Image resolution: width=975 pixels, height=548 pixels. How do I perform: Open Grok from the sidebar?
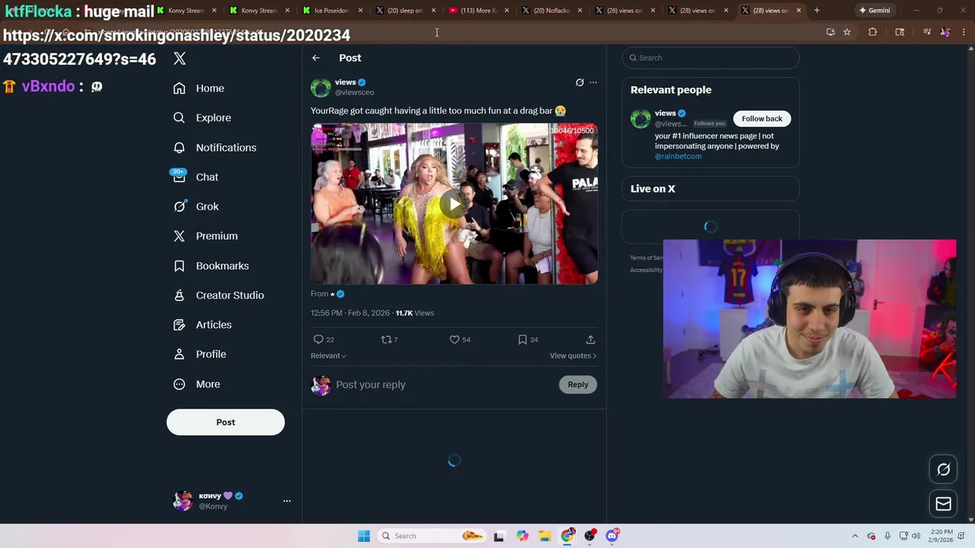(x=196, y=206)
